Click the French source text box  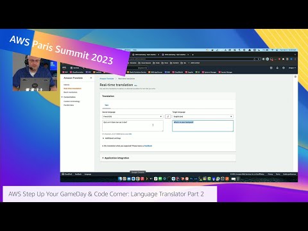click(133, 126)
